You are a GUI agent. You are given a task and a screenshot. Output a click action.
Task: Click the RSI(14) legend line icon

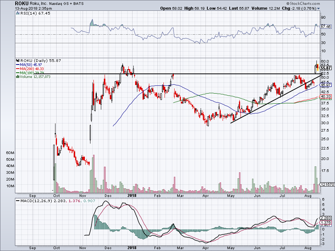click(18, 13)
